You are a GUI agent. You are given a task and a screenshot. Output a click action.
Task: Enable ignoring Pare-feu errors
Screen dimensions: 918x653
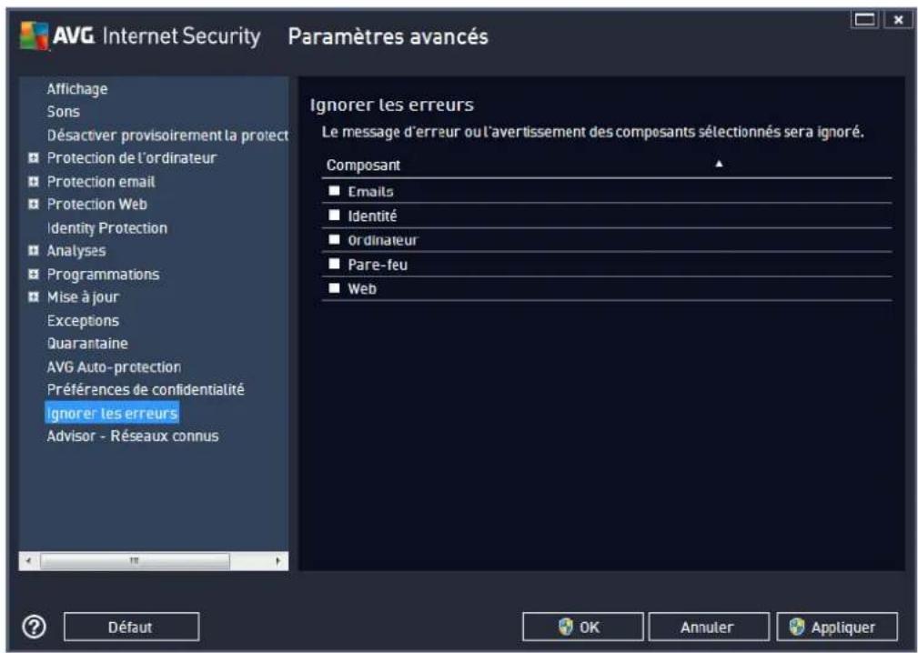[334, 264]
